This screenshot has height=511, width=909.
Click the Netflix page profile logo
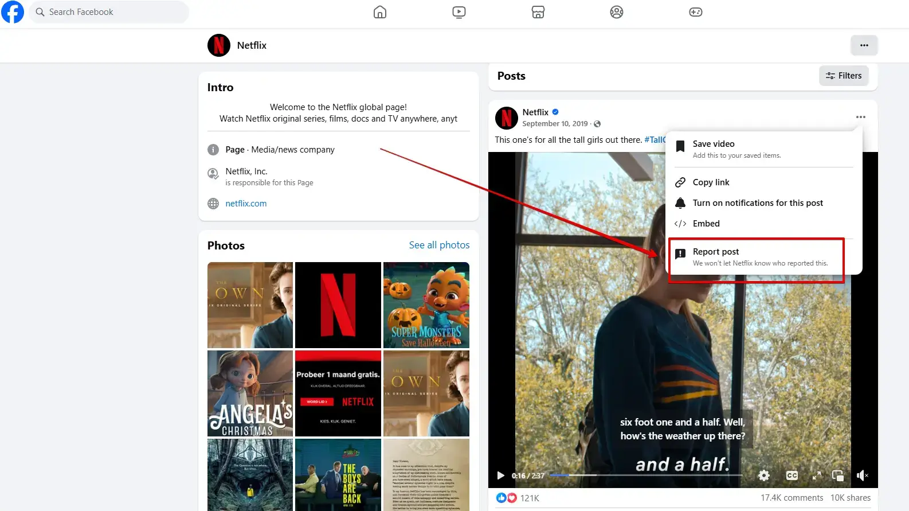tap(219, 45)
